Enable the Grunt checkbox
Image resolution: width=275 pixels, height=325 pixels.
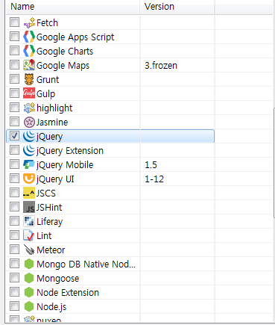[x=14, y=79]
